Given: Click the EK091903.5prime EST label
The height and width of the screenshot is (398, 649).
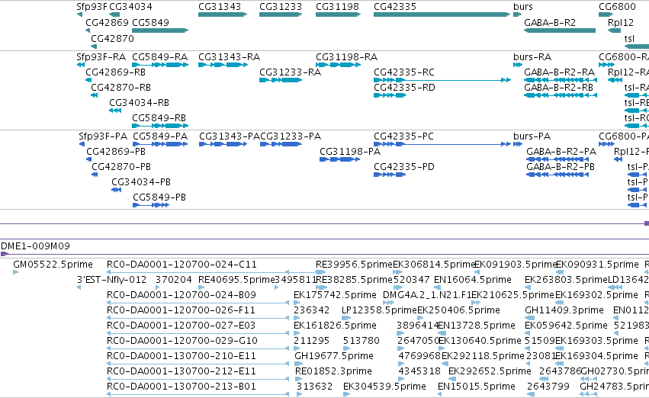Looking at the screenshot, I should [516, 265].
